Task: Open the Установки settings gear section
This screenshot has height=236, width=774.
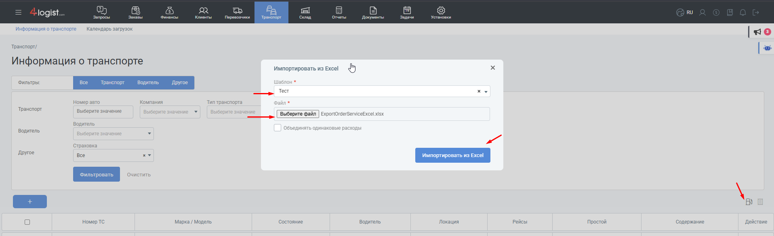Action: click(441, 12)
